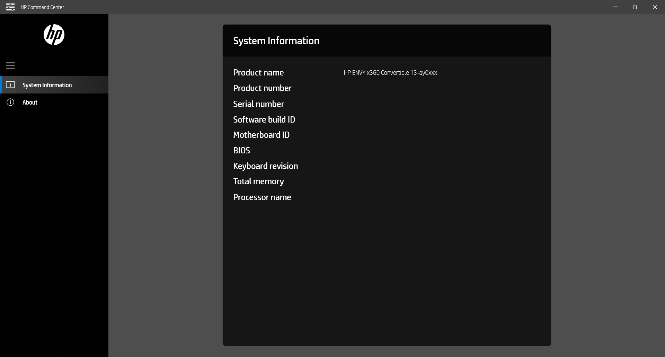Click the Product number label

[x=262, y=88]
